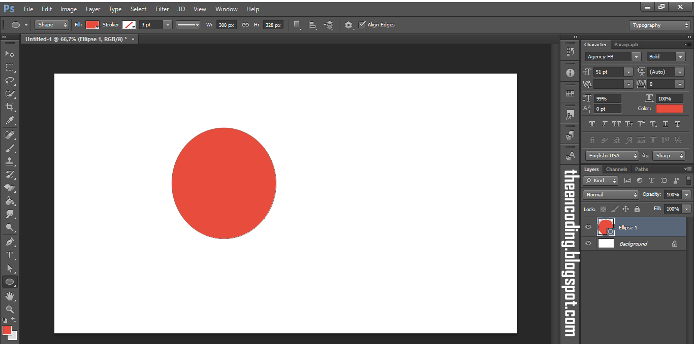The image size is (694, 344).
Task: Select the Horizontal Type tool
Action: 10,255
